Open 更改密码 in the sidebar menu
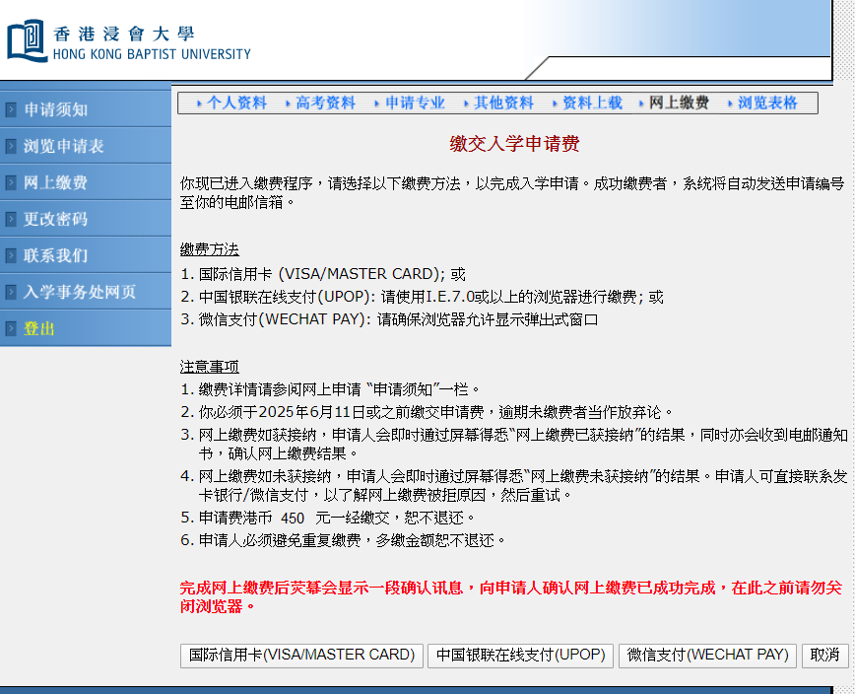855x694 pixels. pos(56,219)
